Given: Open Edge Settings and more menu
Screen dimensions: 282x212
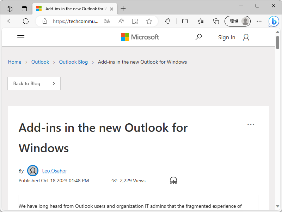Looking at the screenshot, I should pos(259,21).
